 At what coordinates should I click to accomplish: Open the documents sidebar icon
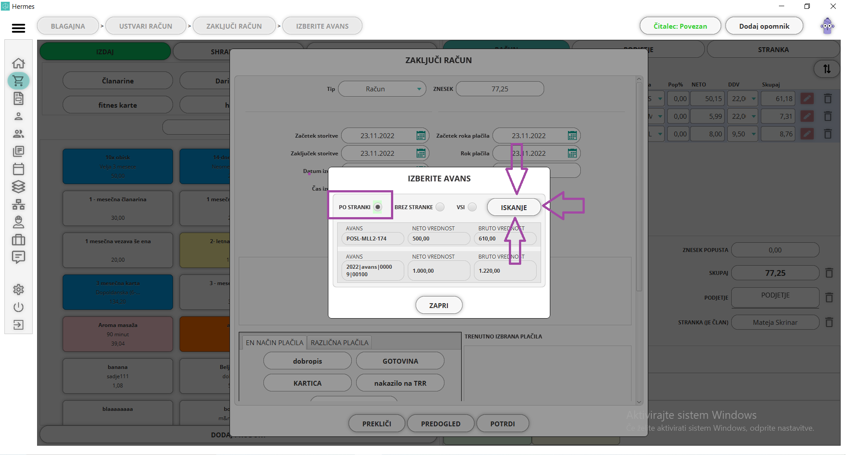click(x=19, y=98)
